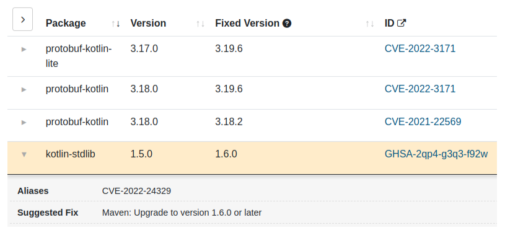Collapse the kotlin-stdlib row details
The height and width of the screenshot is (238, 505).
[24, 154]
